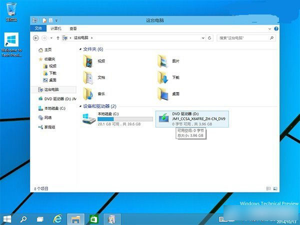Switch to the 查看 (View) ribbon tab

(73, 28)
